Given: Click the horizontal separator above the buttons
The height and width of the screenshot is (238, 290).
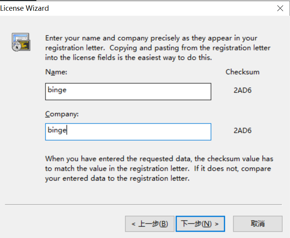Looking at the screenshot, I should (x=143, y=205).
